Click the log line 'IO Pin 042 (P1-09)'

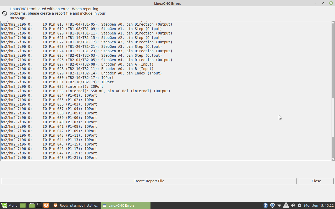(49, 131)
